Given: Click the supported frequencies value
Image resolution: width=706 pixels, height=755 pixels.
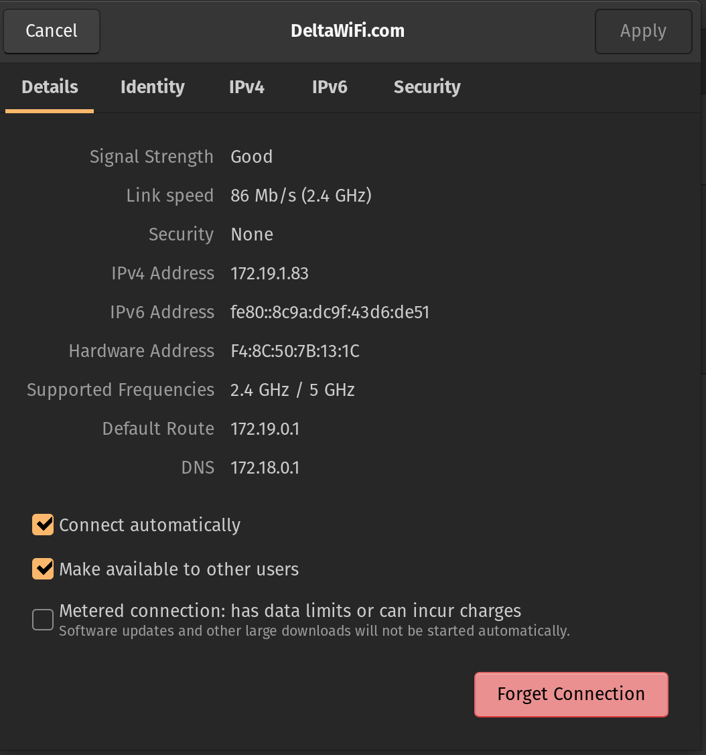Looking at the screenshot, I should [x=292, y=390].
